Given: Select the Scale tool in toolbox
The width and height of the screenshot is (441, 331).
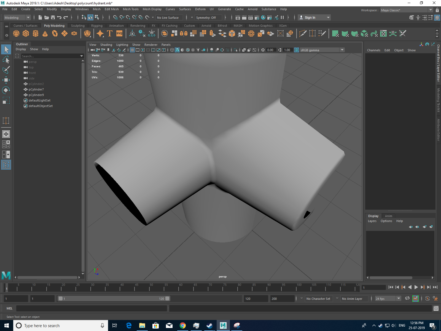Looking at the screenshot, I should pyautogui.click(x=6, y=100).
